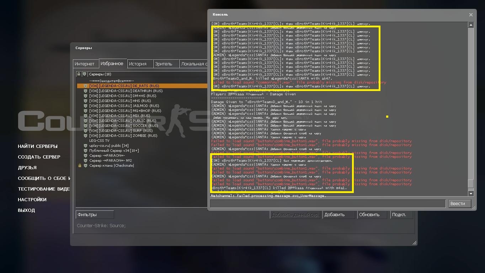This screenshot has height=273, width=485.
Task: Click the VAC shield icon on the DE_RATS row
Action: tap(85, 86)
